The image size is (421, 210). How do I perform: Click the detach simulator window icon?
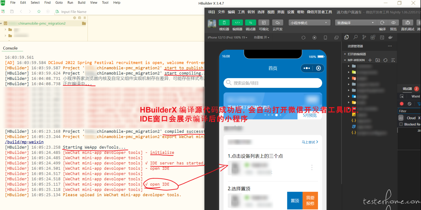coord(336,38)
